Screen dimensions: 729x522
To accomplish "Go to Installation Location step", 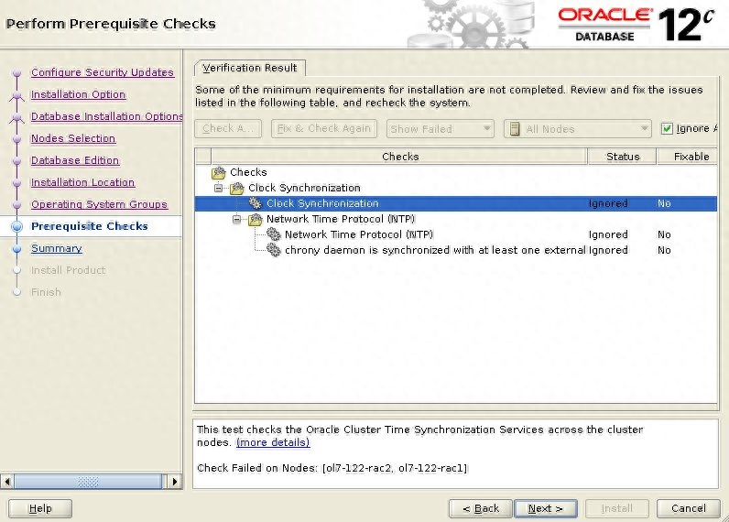I will coord(82,182).
